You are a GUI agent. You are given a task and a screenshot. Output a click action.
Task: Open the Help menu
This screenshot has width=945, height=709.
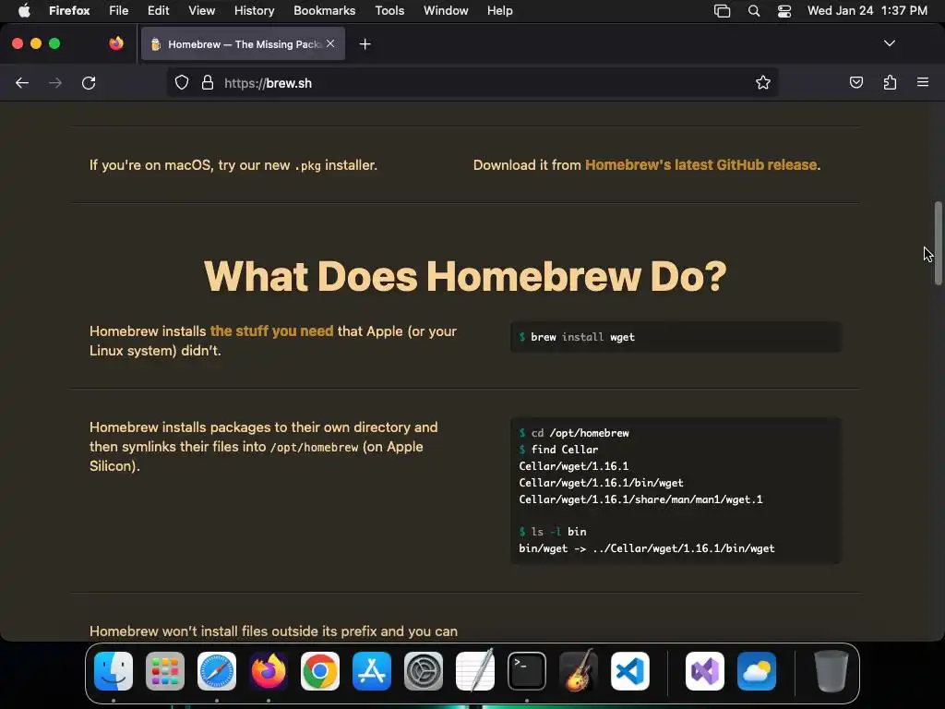click(x=499, y=11)
